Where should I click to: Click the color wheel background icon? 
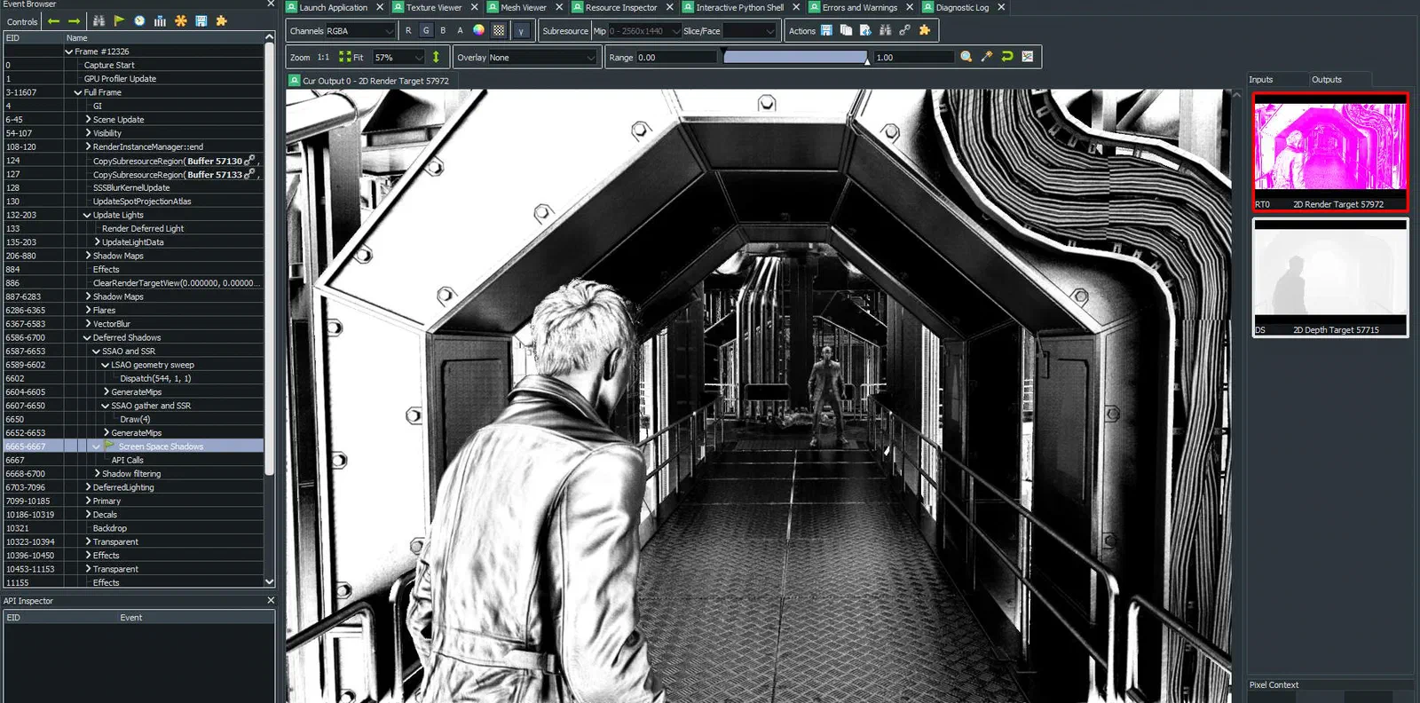(x=479, y=30)
